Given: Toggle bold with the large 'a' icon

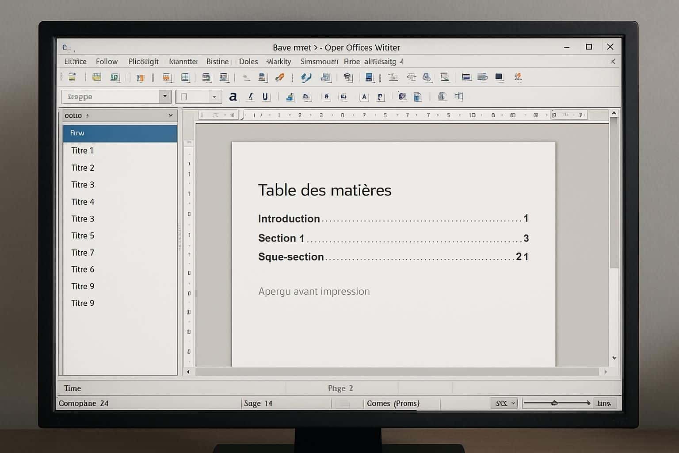Looking at the screenshot, I should (x=233, y=96).
